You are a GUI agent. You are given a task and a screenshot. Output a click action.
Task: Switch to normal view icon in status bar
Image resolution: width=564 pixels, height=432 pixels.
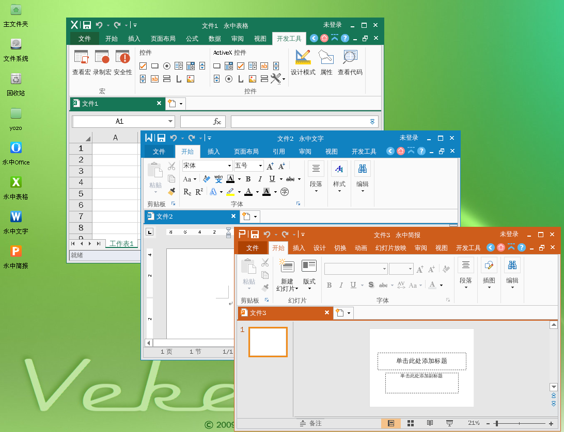[x=391, y=423]
